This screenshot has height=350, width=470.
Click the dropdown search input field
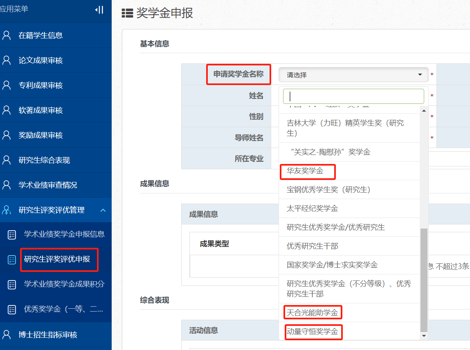[x=353, y=96]
